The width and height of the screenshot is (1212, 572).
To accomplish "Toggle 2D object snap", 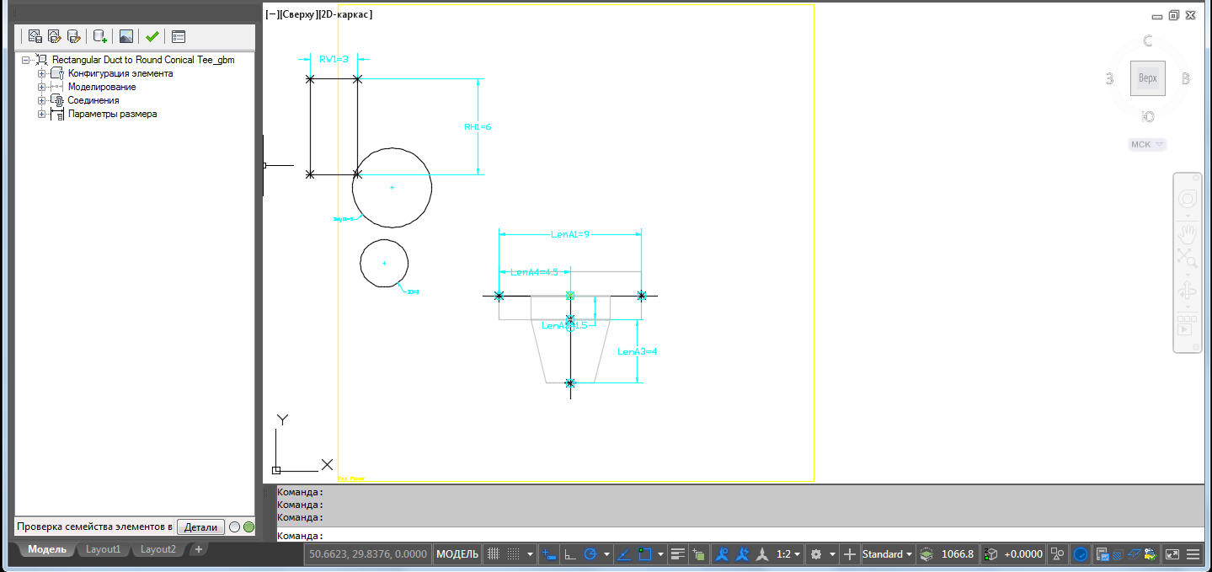I will (646, 554).
